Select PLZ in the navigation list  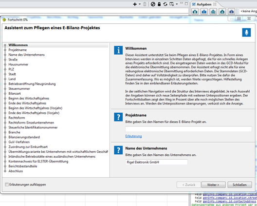(11, 69)
